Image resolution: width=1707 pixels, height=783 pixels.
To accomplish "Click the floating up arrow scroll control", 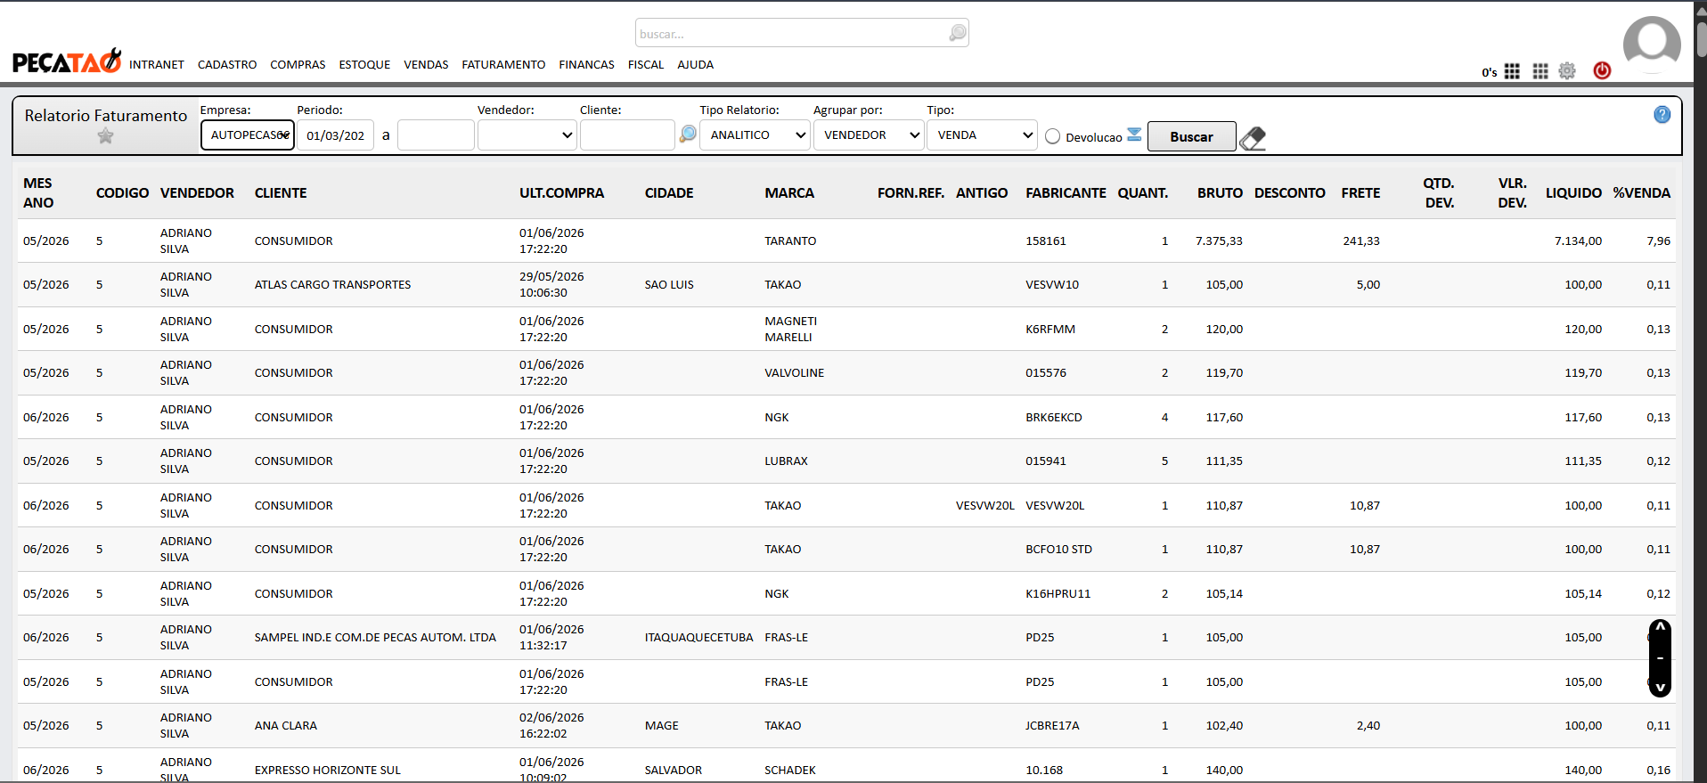I will (x=1660, y=627).
